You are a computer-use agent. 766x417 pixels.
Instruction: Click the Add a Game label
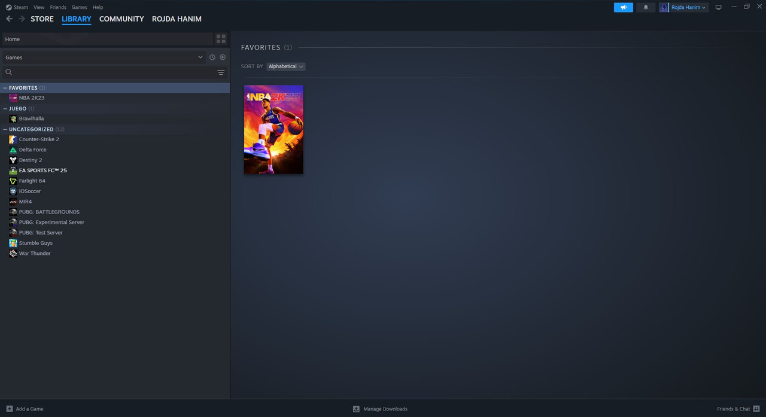pyautogui.click(x=29, y=409)
